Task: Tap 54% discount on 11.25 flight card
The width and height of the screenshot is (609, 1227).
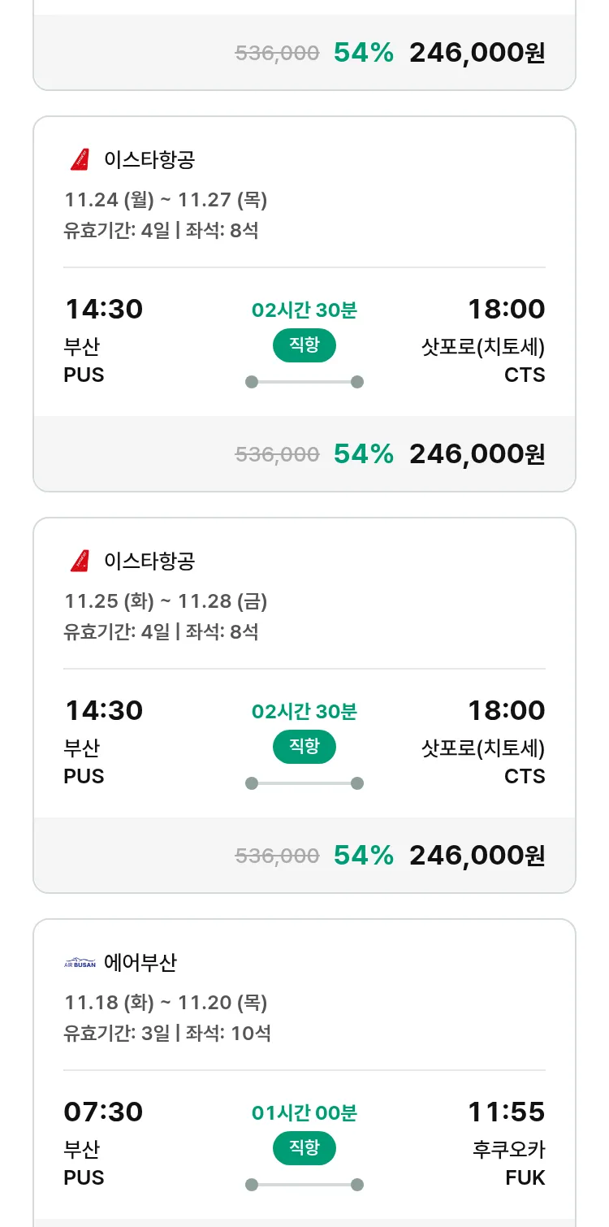Action: coord(363,856)
